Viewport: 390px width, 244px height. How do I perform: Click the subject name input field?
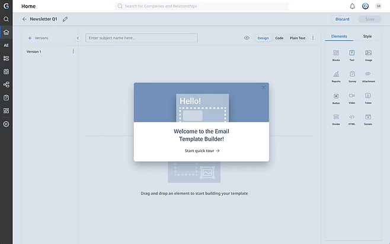tap(142, 38)
